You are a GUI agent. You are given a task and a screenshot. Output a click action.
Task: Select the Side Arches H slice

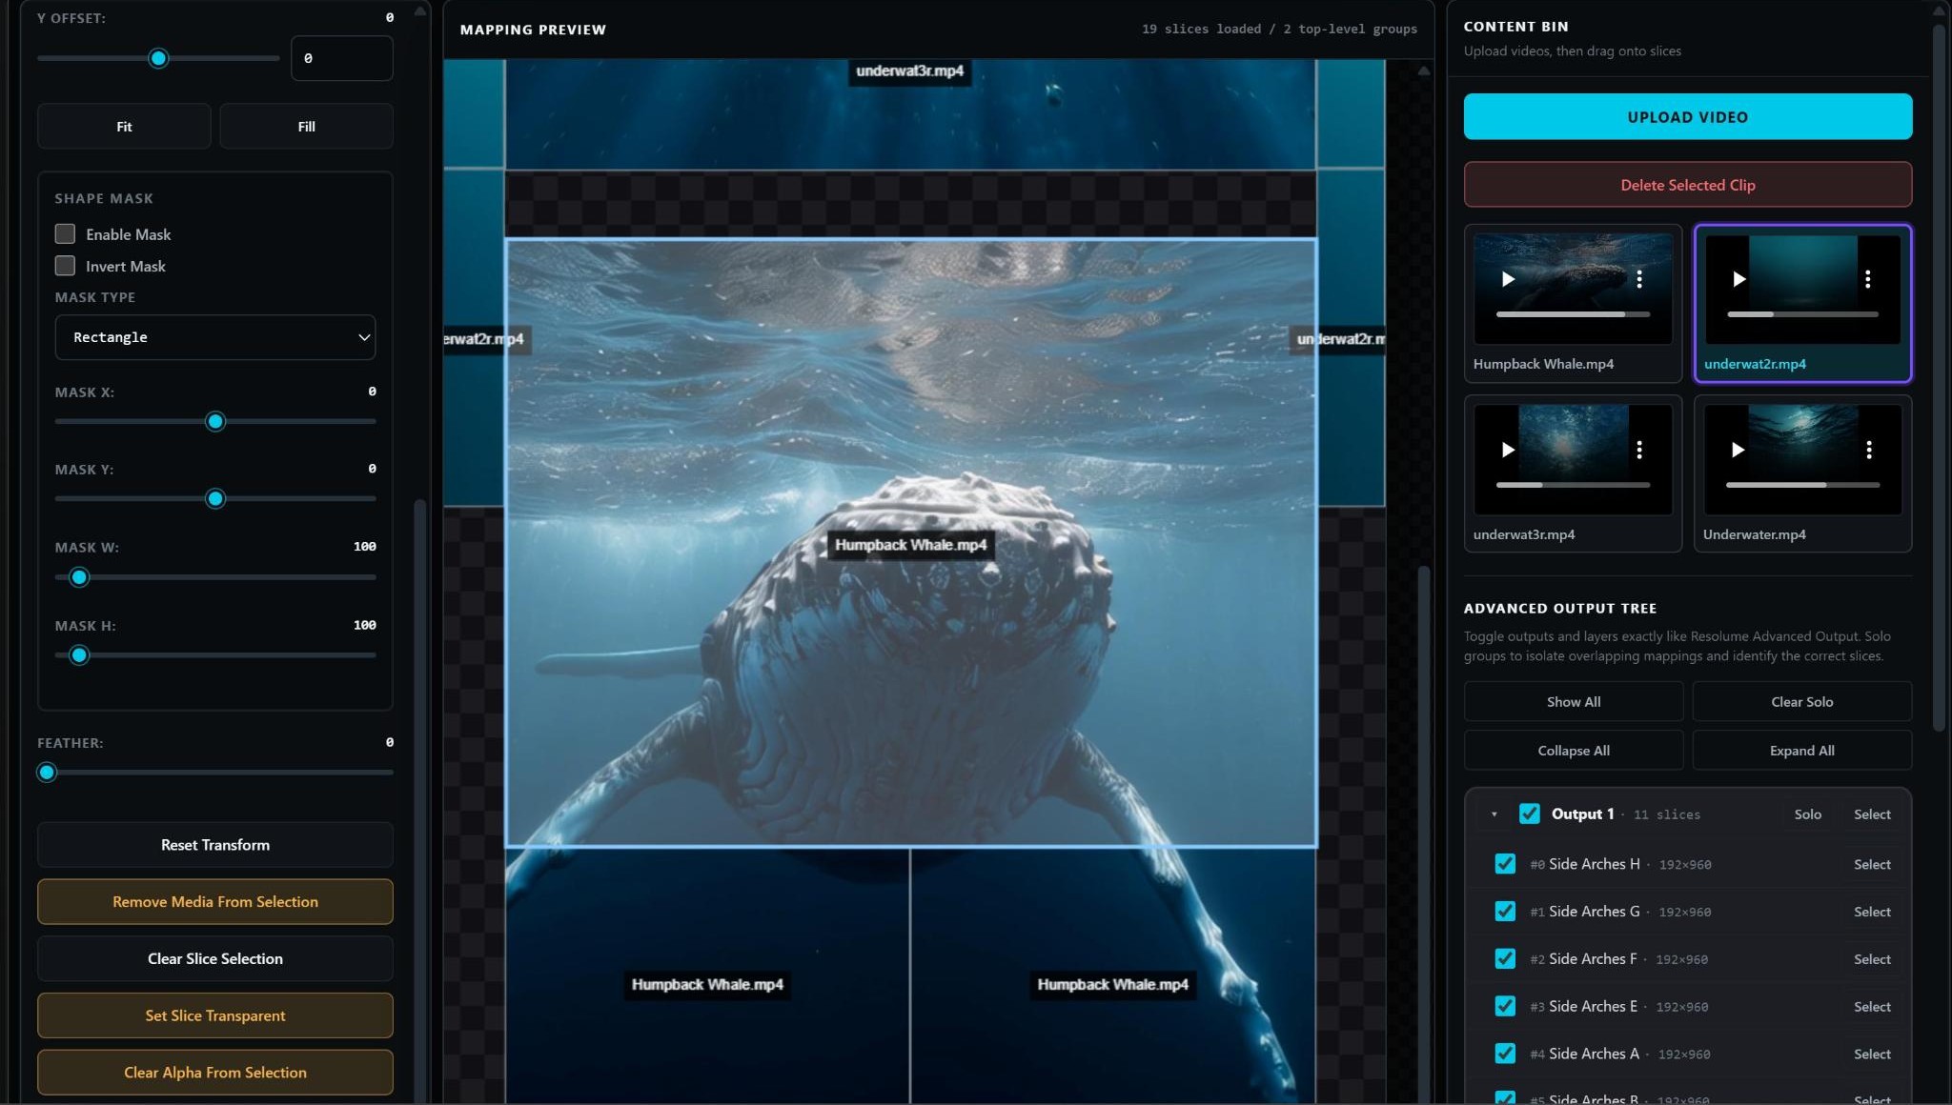coord(1872,865)
